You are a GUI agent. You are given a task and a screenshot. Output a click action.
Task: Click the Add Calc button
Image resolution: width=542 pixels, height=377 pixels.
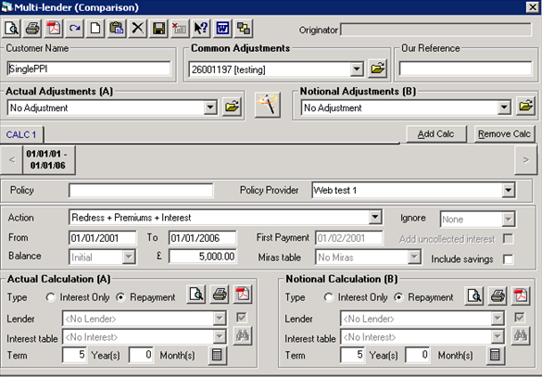435,134
